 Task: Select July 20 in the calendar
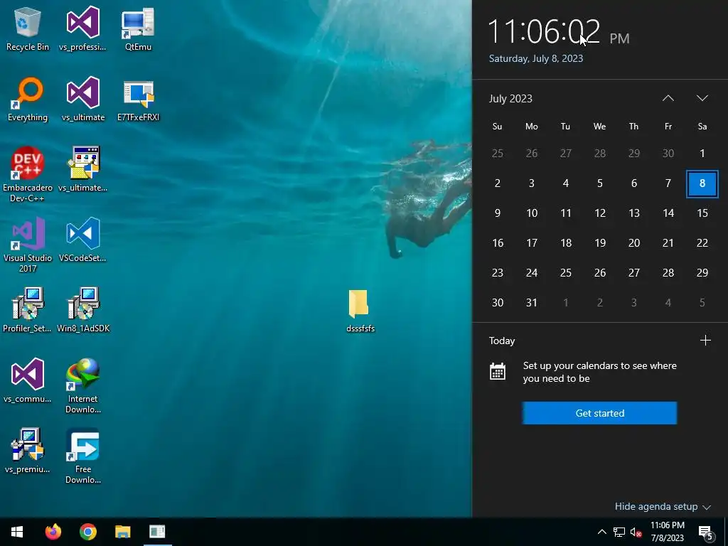coord(633,243)
